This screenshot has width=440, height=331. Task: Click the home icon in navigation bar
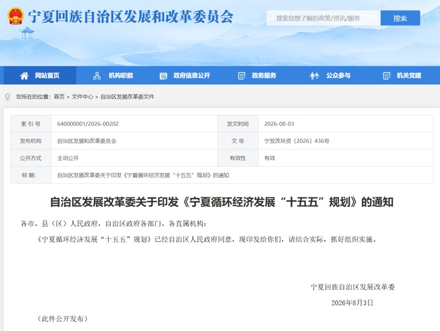(x=24, y=75)
